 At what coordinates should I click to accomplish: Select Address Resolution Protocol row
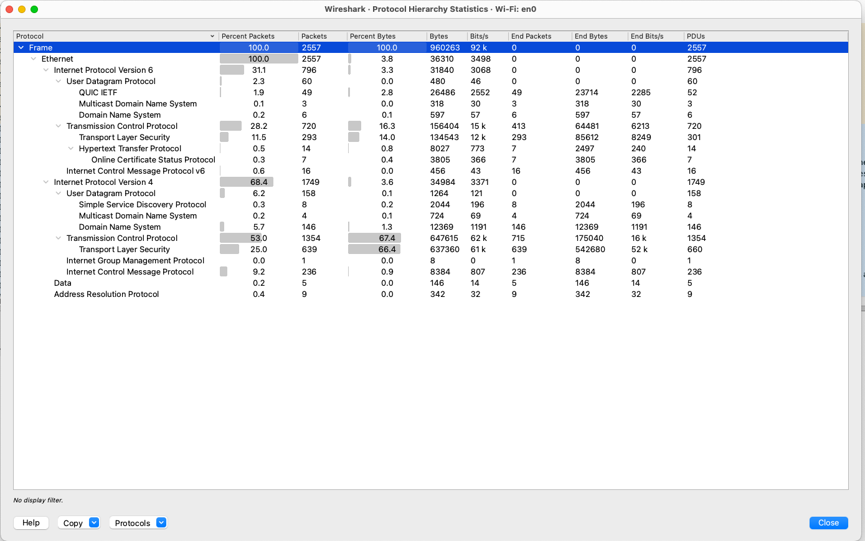[431, 294]
